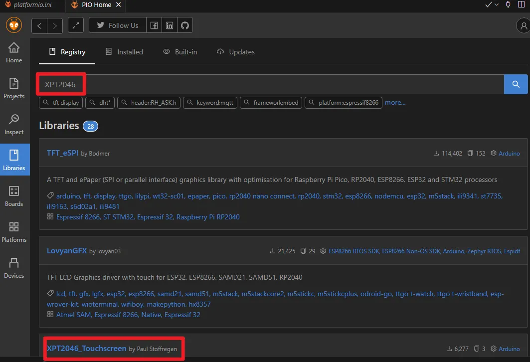This screenshot has width=530, height=362.
Task: Click the PlatformIO build checkmark icon
Action: point(489,4)
